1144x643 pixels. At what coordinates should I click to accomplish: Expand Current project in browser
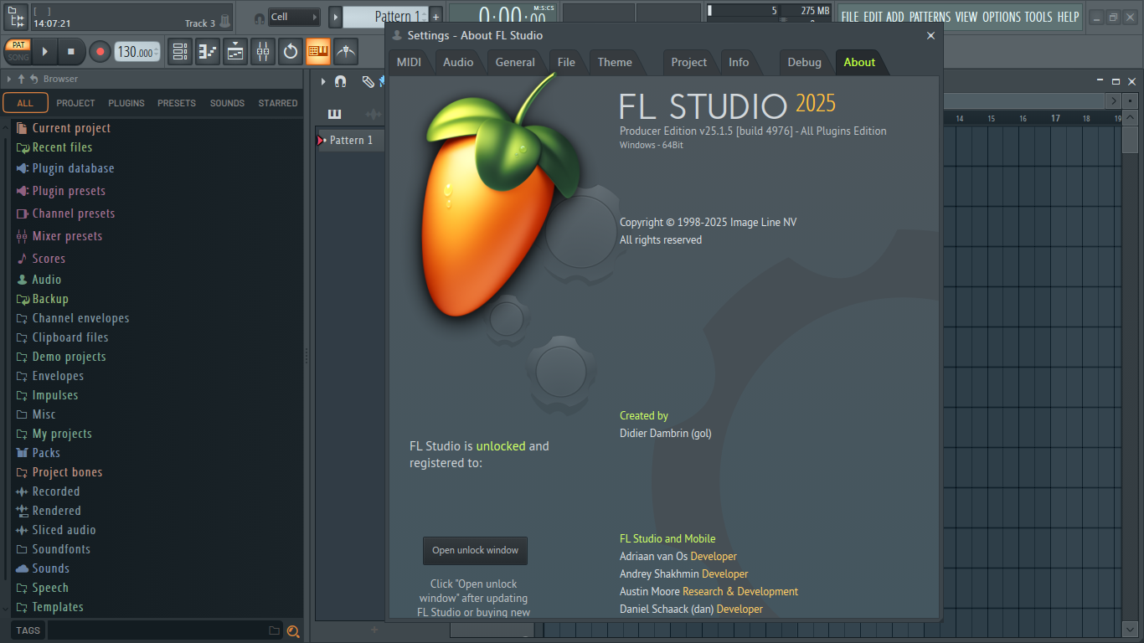coord(64,128)
